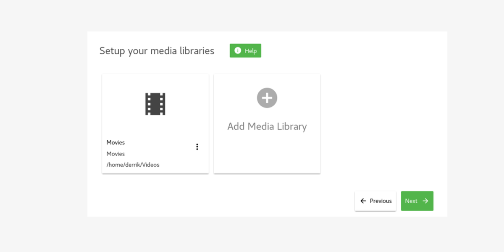Click the gray plus circle icon

pyautogui.click(x=267, y=98)
